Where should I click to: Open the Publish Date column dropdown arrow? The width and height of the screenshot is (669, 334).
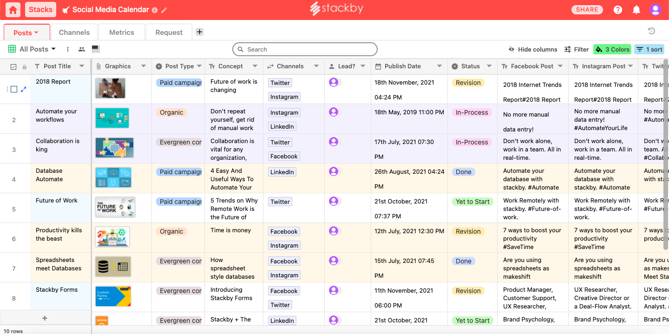pyautogui.click(x=439, y=66)
